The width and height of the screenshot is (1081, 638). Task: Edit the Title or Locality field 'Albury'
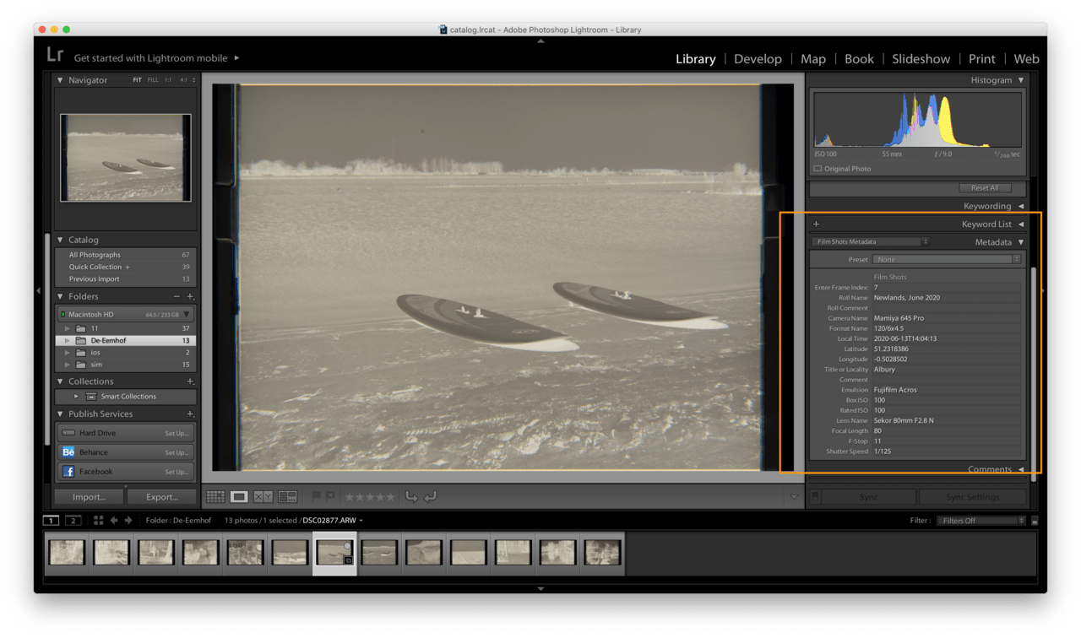point(947,370)
